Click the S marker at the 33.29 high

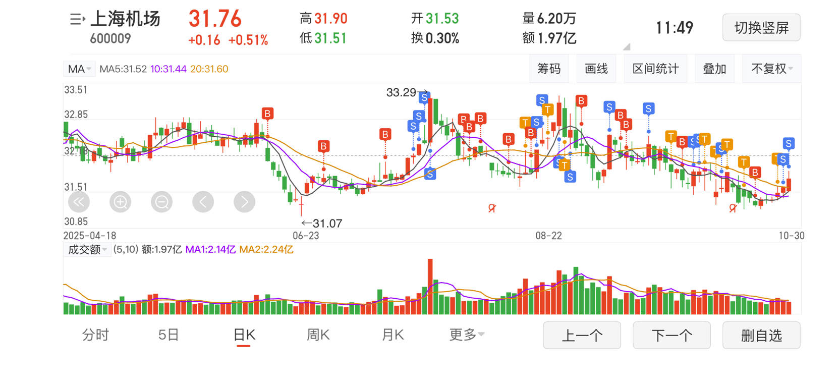424,97
